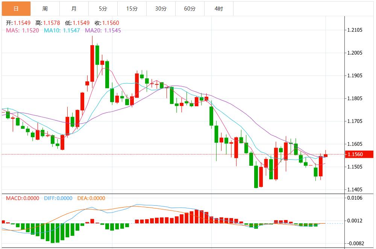Click the MACD value label
376x249 pixels.
[x=22, y=198]
